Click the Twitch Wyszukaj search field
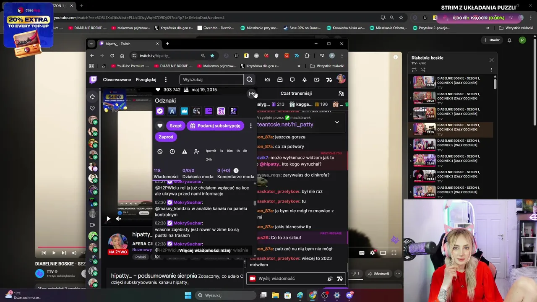The image size is (537, 302). pyautogui.click(x=211, y=80)
